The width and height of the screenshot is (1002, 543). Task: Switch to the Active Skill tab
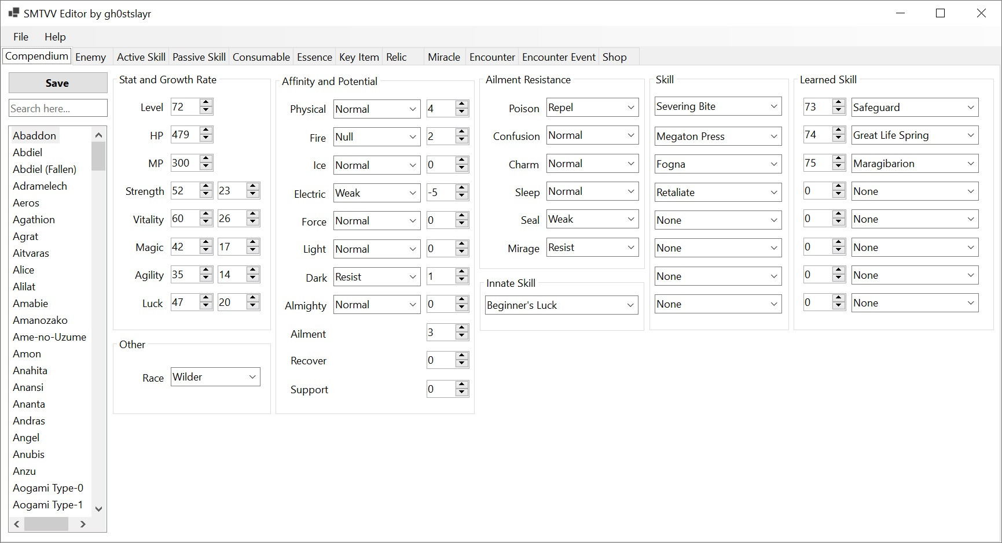(x=141, y=57)
